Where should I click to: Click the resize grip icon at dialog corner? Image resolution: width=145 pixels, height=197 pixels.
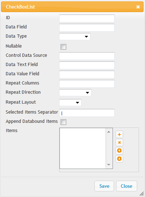coord(142,193)
